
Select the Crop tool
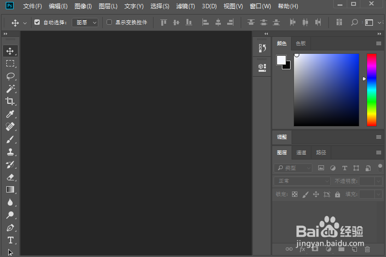point(10,101)
